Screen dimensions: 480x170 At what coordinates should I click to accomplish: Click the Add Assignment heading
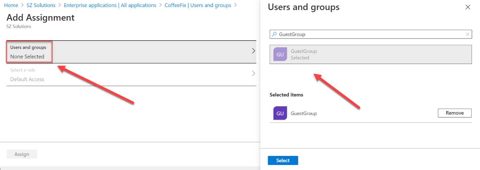(41, 17)
